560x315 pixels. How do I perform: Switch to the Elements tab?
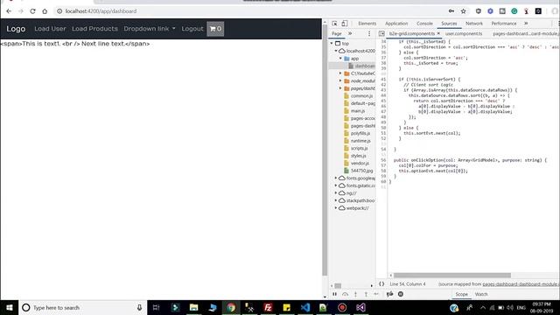[367, 24]
